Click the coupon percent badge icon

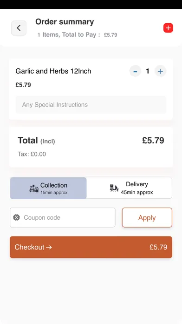pos(17,217)
